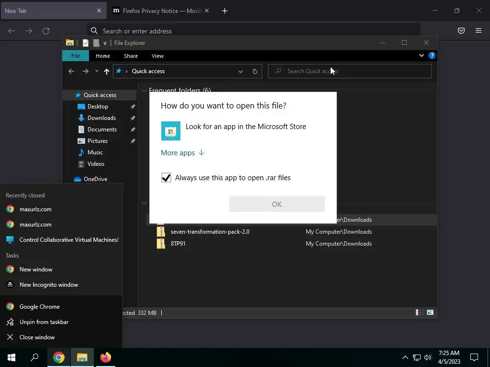
Task: Open the File tab in File Explorer
Action: tap(76, 56)
